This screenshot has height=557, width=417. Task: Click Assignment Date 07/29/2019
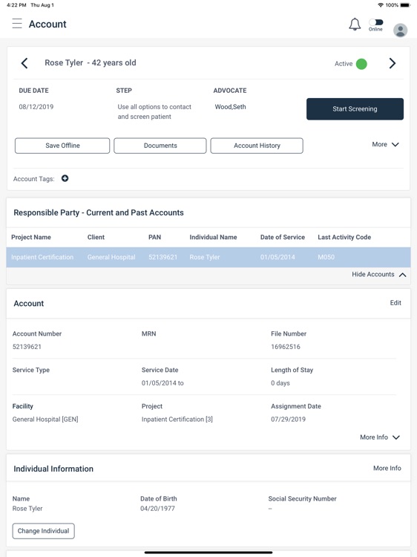(x=288, y=420)
